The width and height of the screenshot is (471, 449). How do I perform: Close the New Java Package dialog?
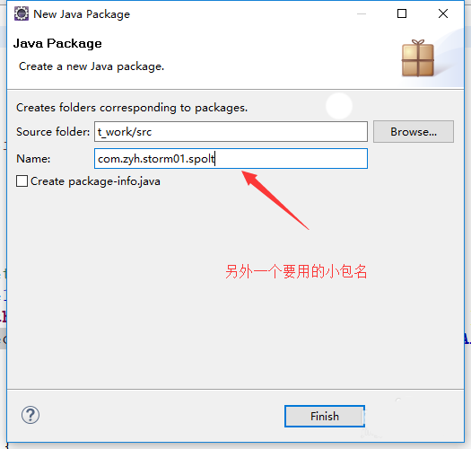443,13
